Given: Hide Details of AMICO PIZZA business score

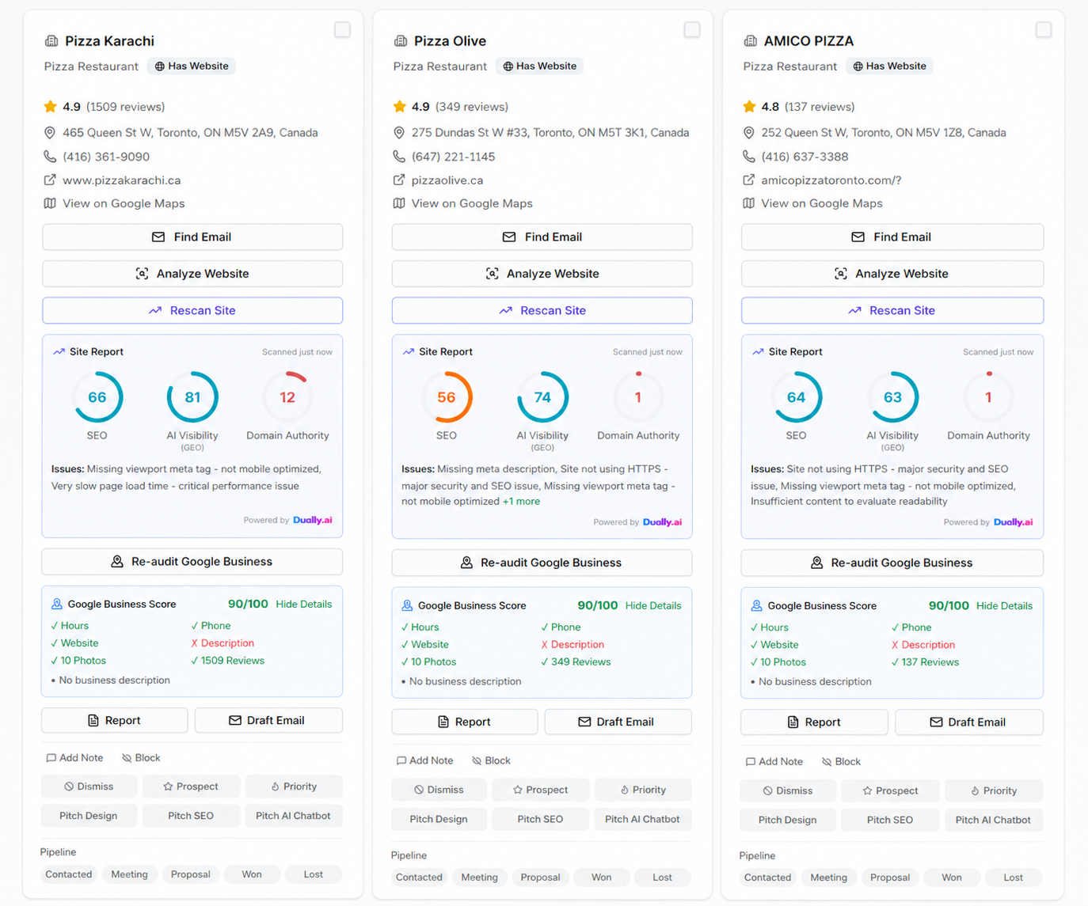Looking at the screenshot, I should tap(1004, 605).
